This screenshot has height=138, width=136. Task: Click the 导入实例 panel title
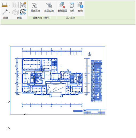pyautogui.click(x=70, y=18)
